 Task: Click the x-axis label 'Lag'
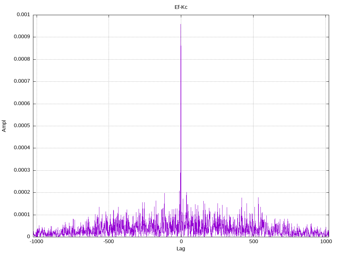click(181, 248)
